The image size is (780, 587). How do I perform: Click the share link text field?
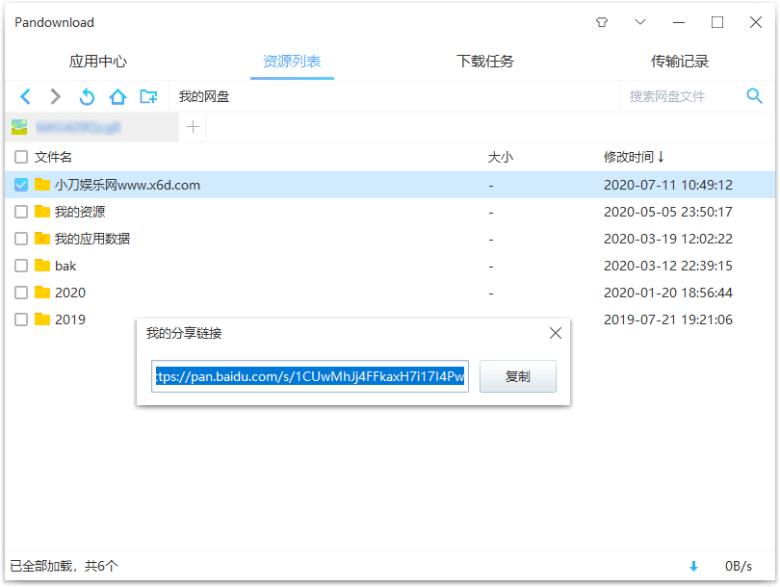pyautogui.click(x=309, y=376)
